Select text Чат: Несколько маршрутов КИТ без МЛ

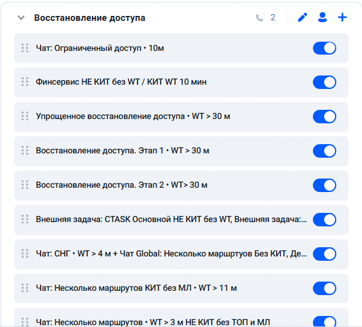[114, 288]
